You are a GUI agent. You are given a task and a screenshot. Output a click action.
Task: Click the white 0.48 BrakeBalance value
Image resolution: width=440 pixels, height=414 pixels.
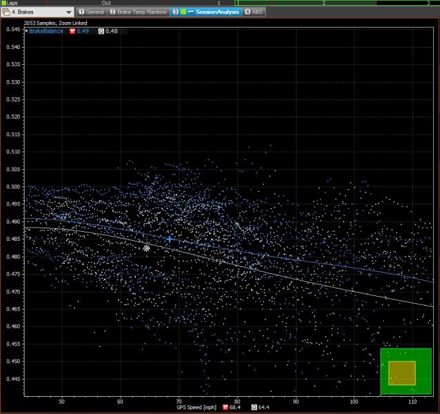(112, 31)
